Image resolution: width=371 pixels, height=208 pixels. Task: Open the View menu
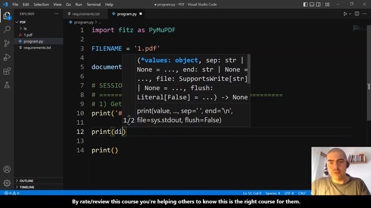coord(57,5)
